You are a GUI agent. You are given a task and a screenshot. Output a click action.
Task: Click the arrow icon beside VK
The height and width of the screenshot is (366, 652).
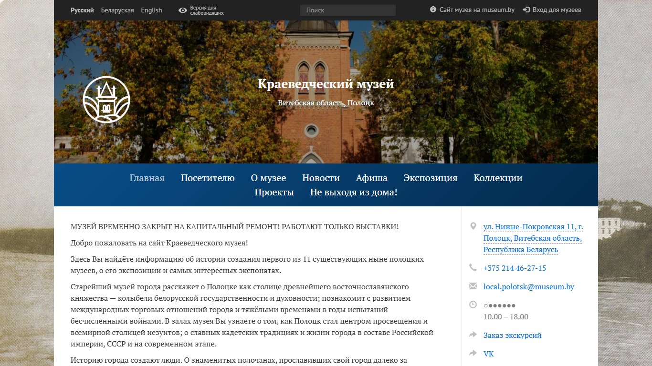473,353
